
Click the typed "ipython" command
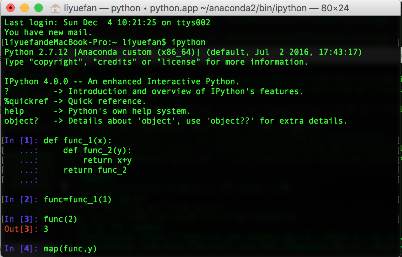coord(188,42)
